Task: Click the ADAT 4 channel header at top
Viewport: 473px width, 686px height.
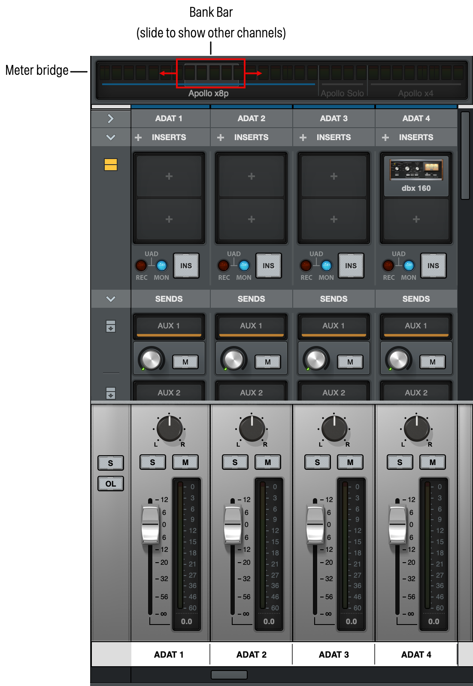Action: pos(416,118)
